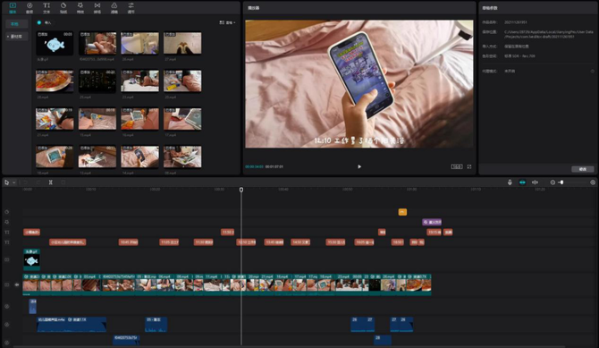
Task: Click the Modify button in draft parameters panel
Action: [x=582, y=169]
